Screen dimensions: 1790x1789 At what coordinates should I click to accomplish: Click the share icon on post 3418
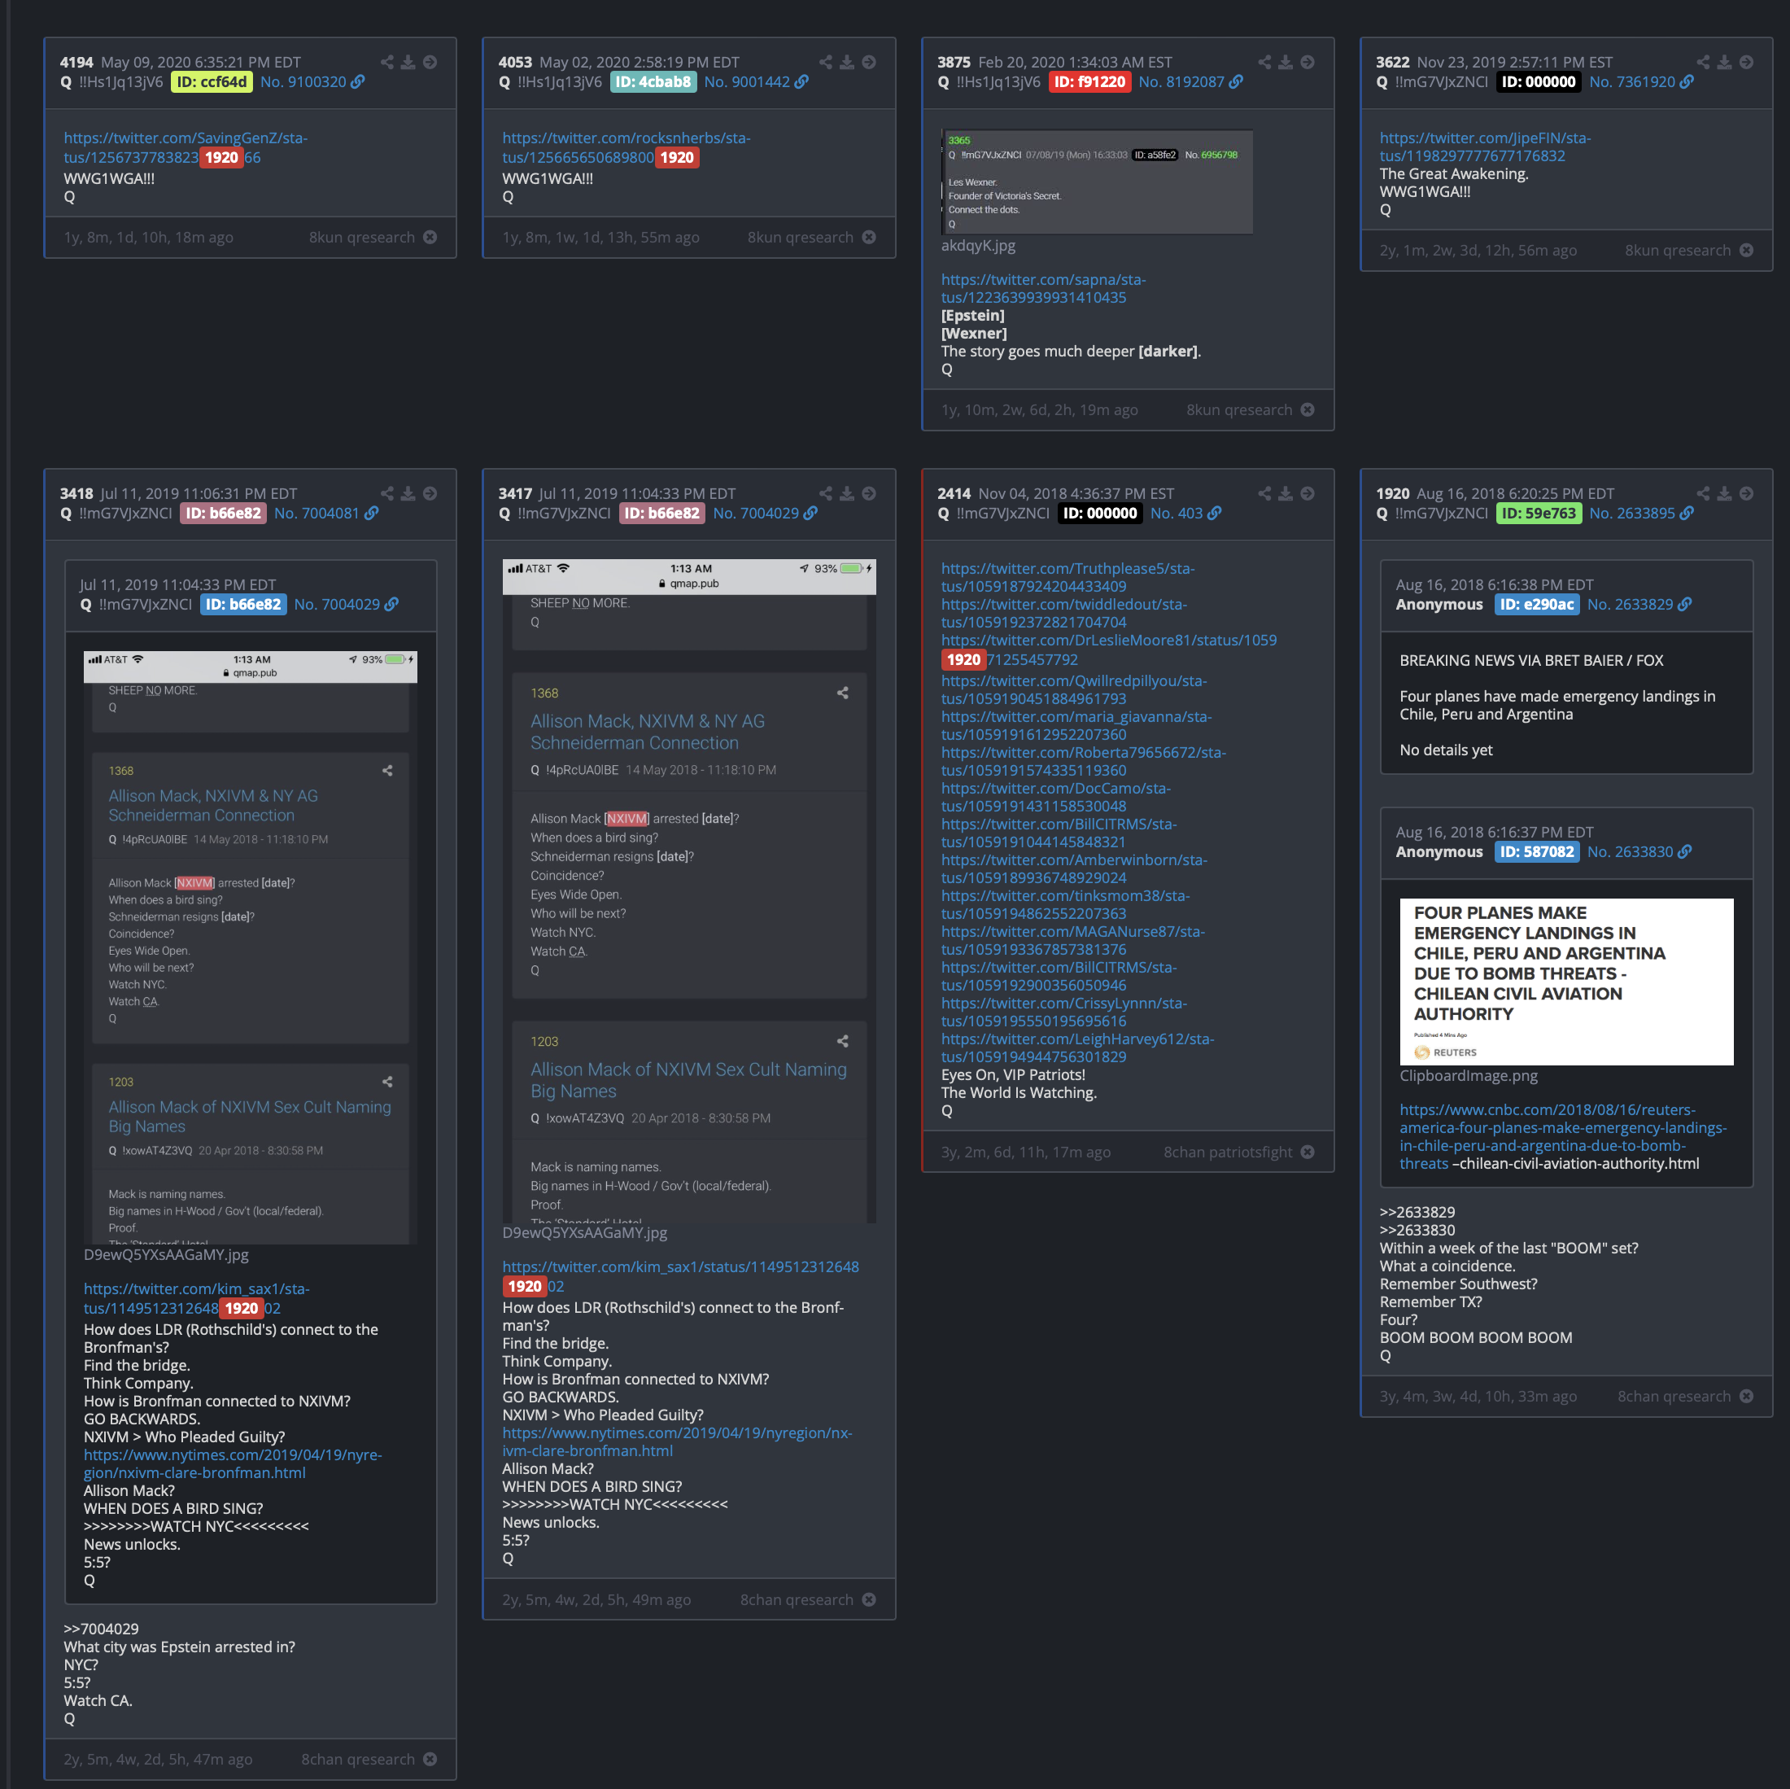387,493
